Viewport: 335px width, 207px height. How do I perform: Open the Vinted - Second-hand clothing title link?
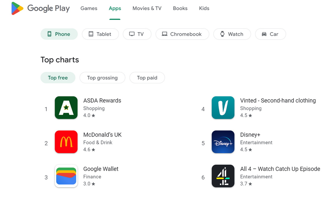pyautogui.click(x=278, y=101)
